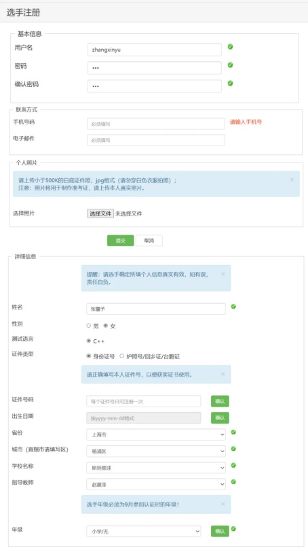This screenshot has width=308, height=548.
Task: Expand the 指导教师 dropdown showing 赵晨泽
Action: tap(156, 484)
